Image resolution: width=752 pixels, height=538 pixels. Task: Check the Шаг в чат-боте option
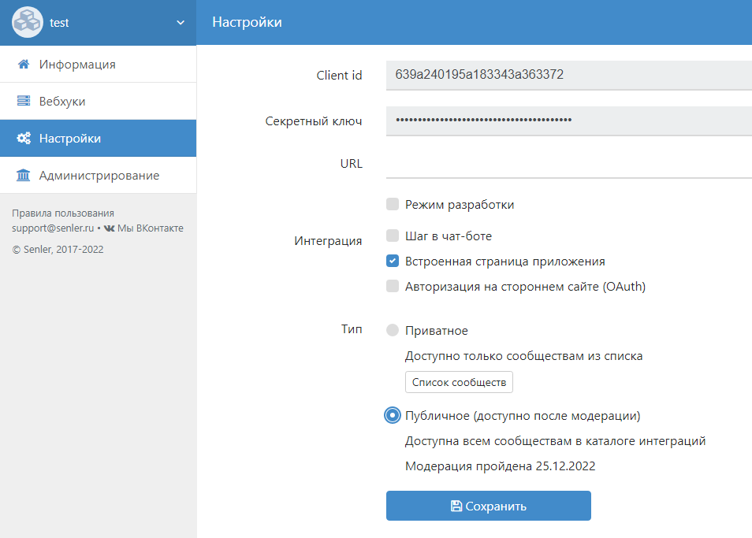coord(393,236)
